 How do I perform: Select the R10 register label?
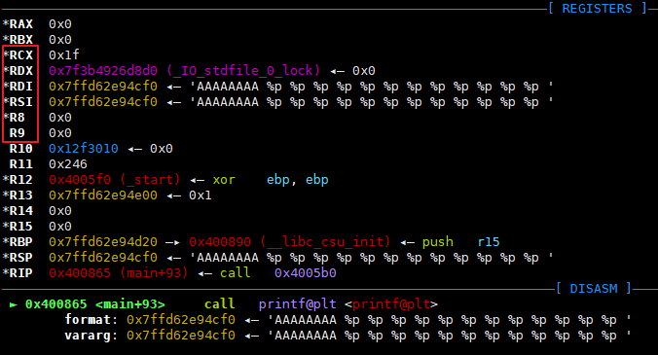(21, 149)
